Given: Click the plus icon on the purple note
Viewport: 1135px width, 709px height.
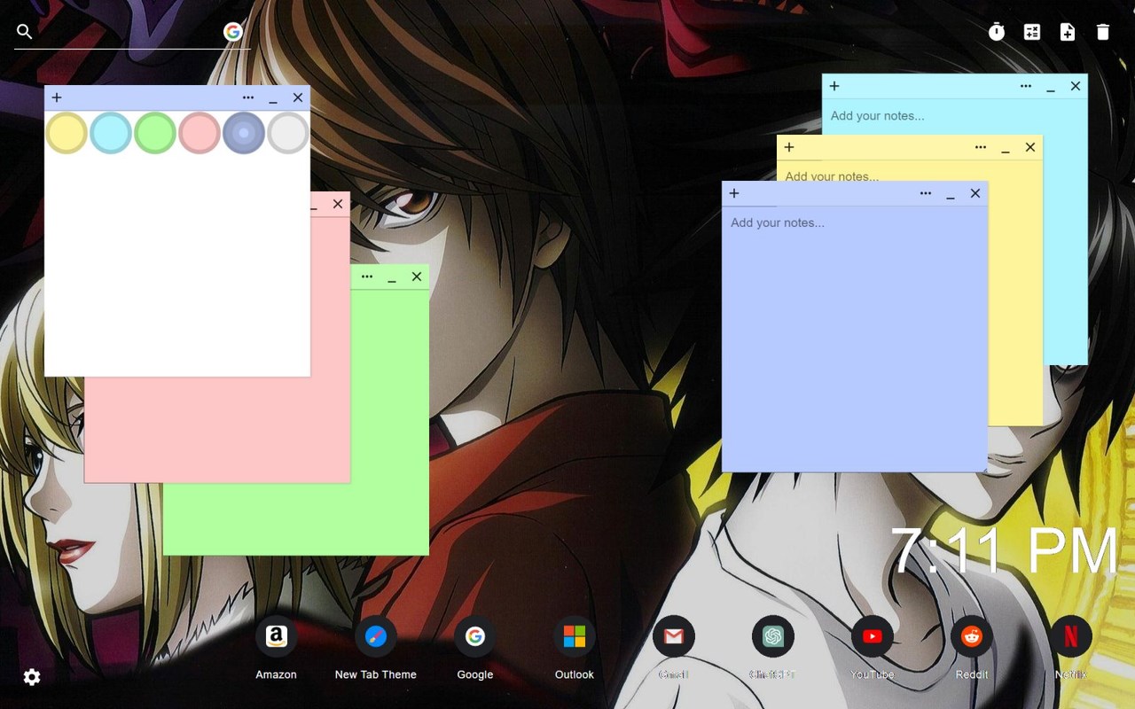Looking at the screenshot, I should coord(734,193).
